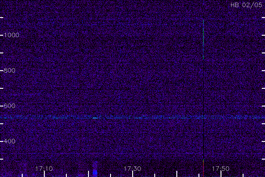Click the 1000 frequency axis label
This screenshot has height=177, width=265.
(11, 35)
